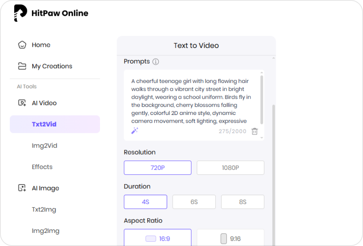Click the AI Video section icon
The width and height of the screenshot is (363, 246).
pos(22,103)
